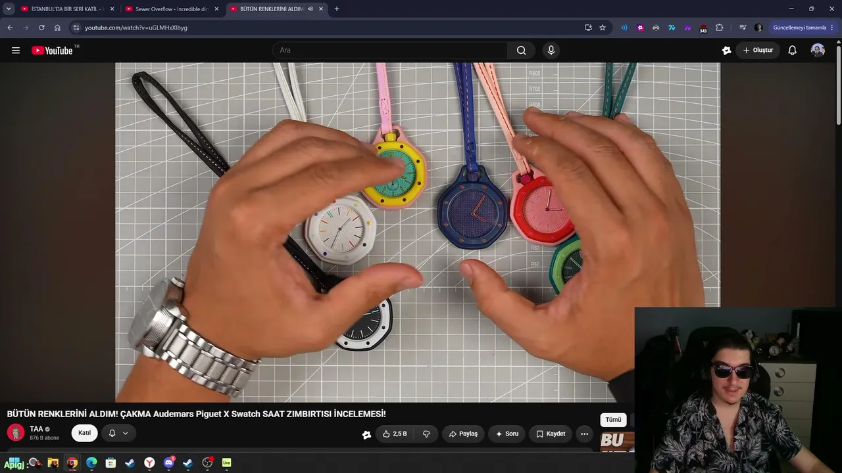842x473 pixels.
Task: Close the İSTANBUL'DA BİR SERİ KATİL tab
Action: 112,9
